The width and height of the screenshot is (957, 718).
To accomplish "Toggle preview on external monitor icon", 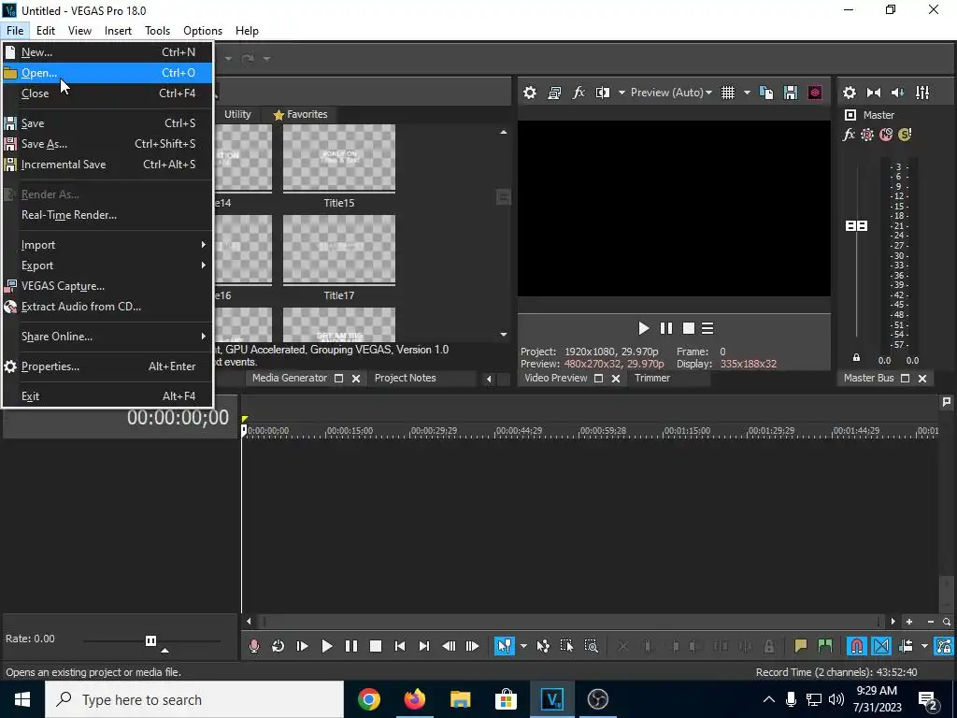I will pyautogui.click(x=554, y=93).
